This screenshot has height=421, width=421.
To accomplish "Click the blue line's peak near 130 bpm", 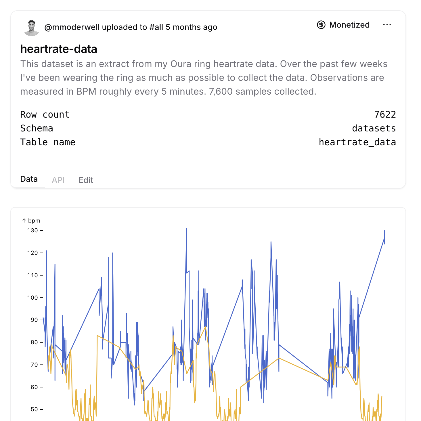I will (187, 229).
